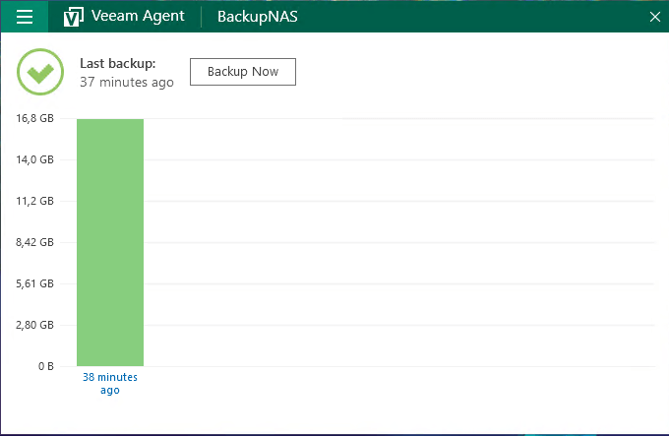This screenshot has width=669, height=436.
Task: Click the 5,61 GB axis label
Action: pos(34,283)
